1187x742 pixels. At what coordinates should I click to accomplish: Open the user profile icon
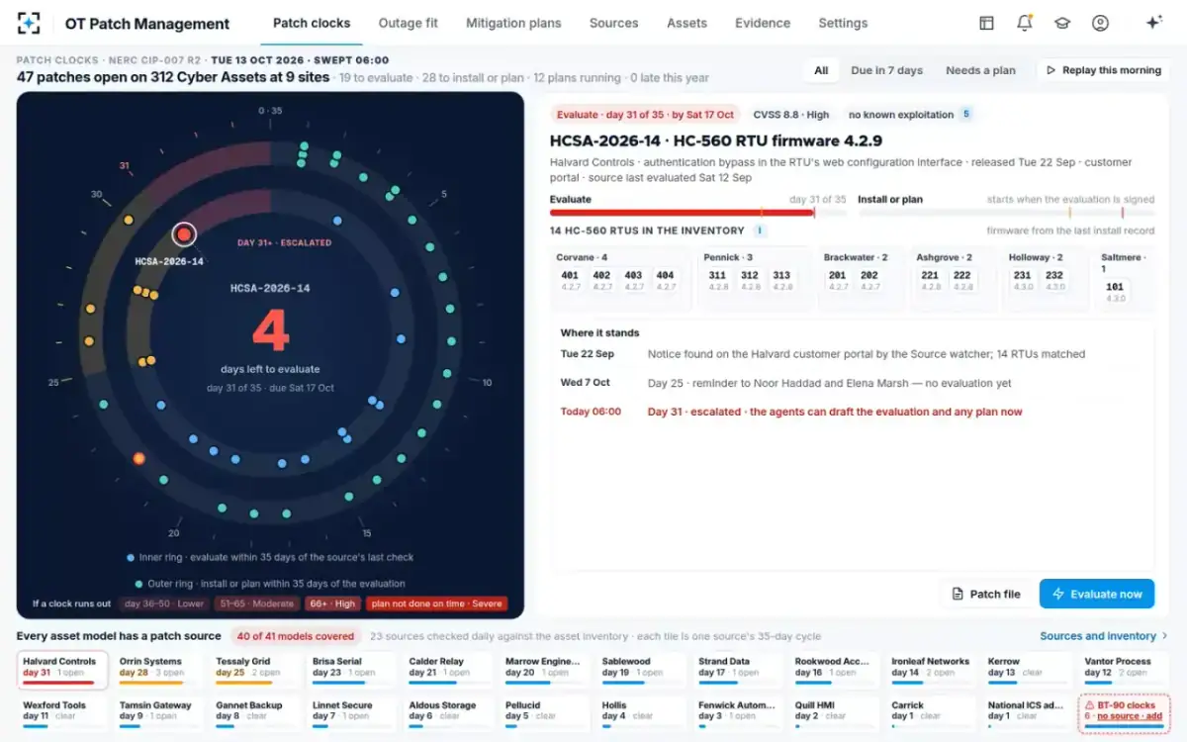[1100, 23]
